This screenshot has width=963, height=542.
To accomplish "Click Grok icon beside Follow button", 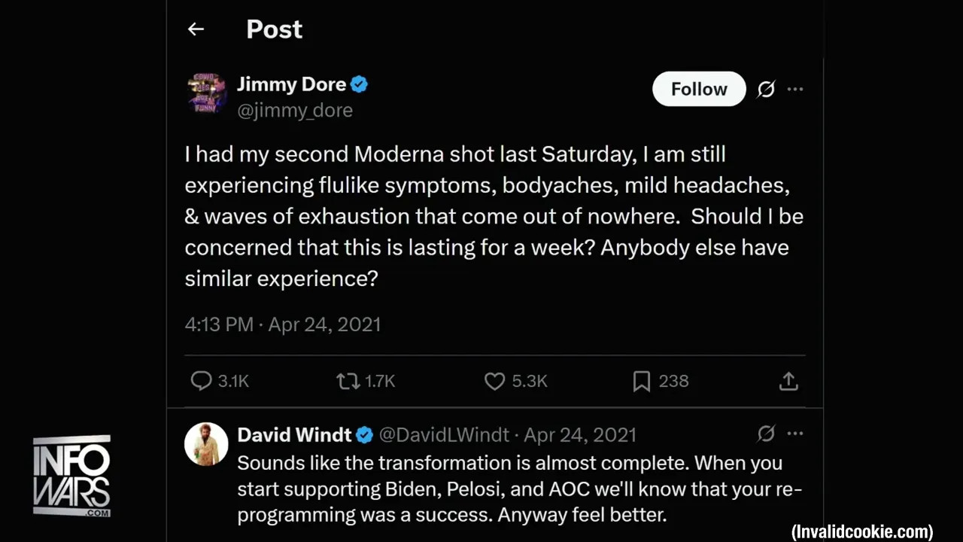I will pyautogui.click(x=766, y=90).
